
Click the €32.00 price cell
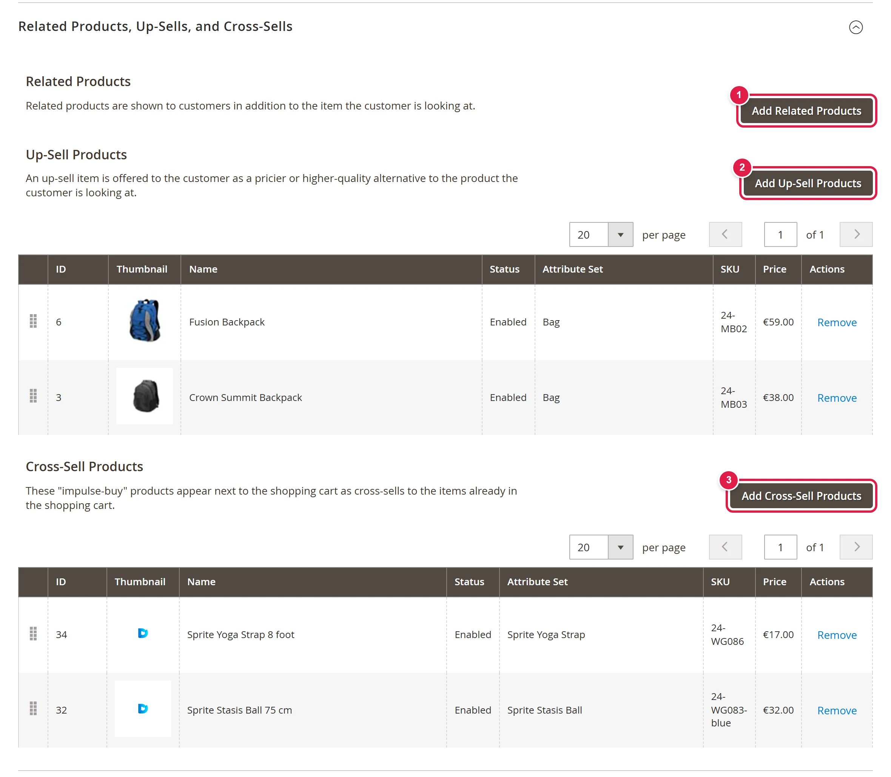pyautogui.click(x=778, y=710)
